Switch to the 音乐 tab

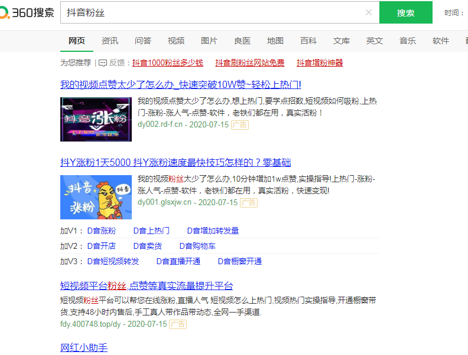408,41
